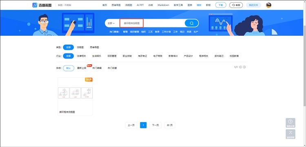The width and height of the screenshot is (306, 147).
Task: Filter industry by 考研考证
Action: [x=142, y=56]
